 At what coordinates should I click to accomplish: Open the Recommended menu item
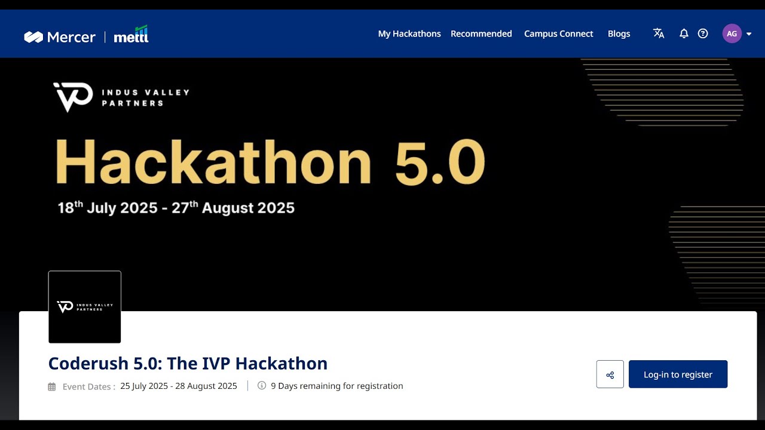481,33
